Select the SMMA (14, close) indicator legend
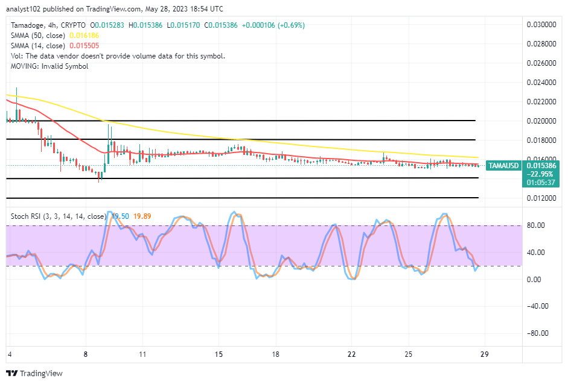This screenshot has width=568, height=384. 37,46
